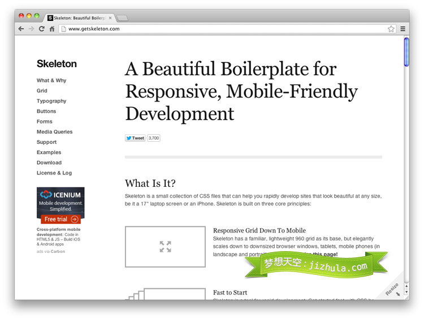Open the Skeleton logo heading link

[57, 64]
